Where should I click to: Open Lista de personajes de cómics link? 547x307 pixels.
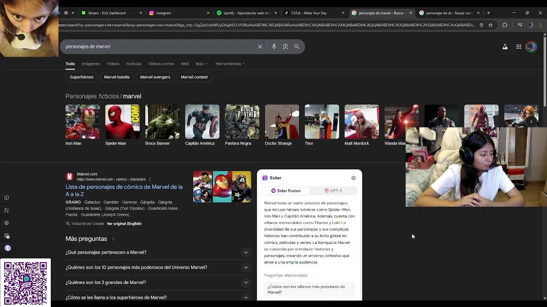(x=124, y=190)
